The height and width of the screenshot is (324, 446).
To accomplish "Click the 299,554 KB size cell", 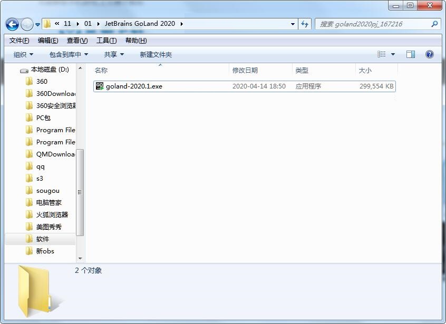I will tap(376, 86).
